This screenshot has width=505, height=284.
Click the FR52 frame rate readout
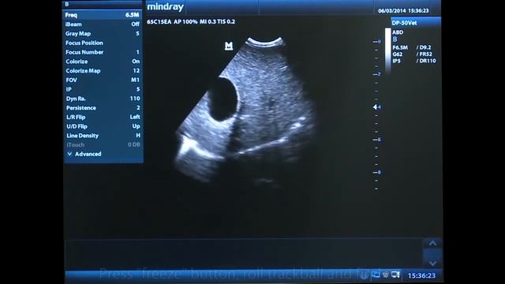click(x=425, y=54)
